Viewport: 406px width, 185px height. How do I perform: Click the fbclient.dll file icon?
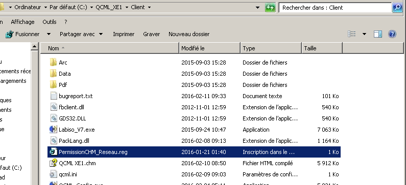pyautogui.click(x=53, y=107)
